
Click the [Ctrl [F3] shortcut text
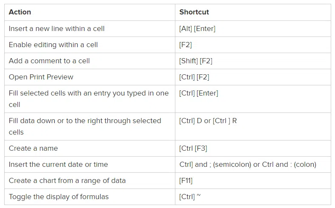(x=193, y=149)
